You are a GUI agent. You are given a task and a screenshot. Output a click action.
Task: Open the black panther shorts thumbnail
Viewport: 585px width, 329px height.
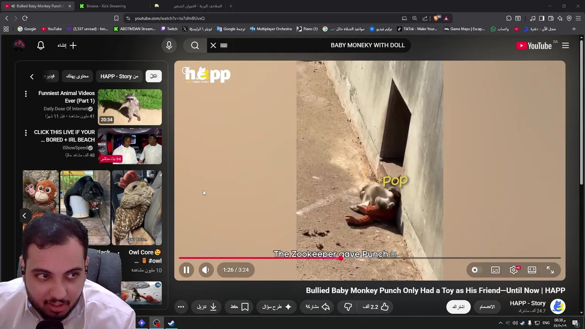click(85, 208)
